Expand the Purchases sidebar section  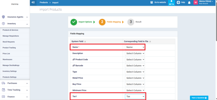15,83
